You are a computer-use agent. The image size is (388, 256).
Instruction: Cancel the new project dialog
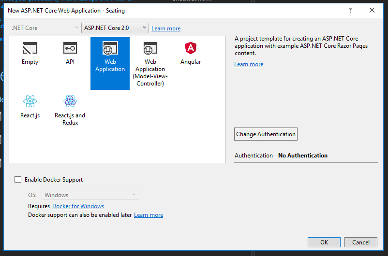(361, 242)
